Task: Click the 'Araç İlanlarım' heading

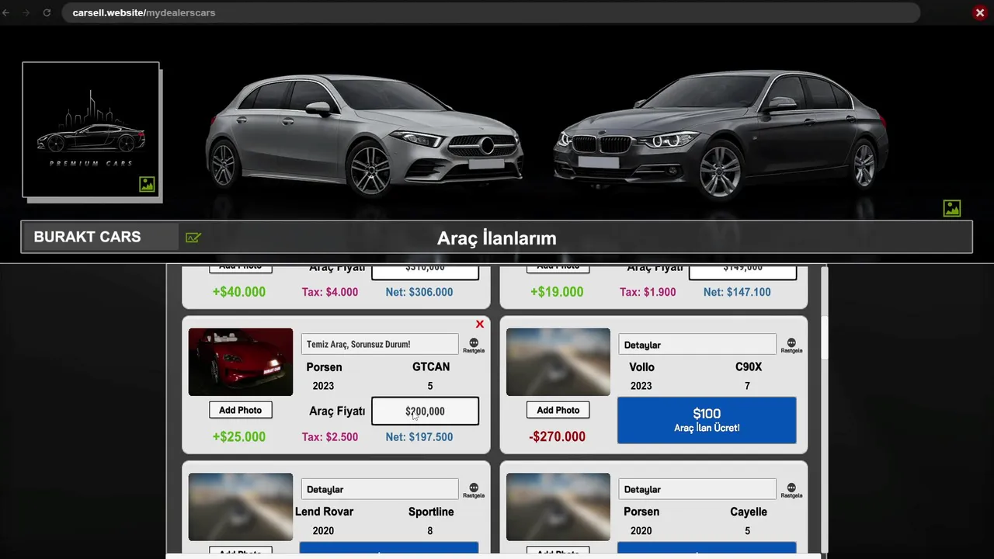Action: pyautogui.click(x=497, y=238)
